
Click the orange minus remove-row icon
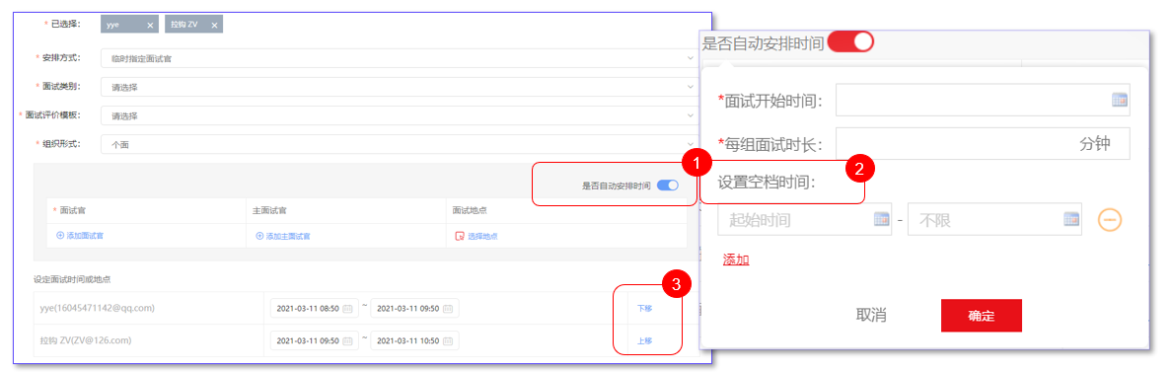[1110, 219]
